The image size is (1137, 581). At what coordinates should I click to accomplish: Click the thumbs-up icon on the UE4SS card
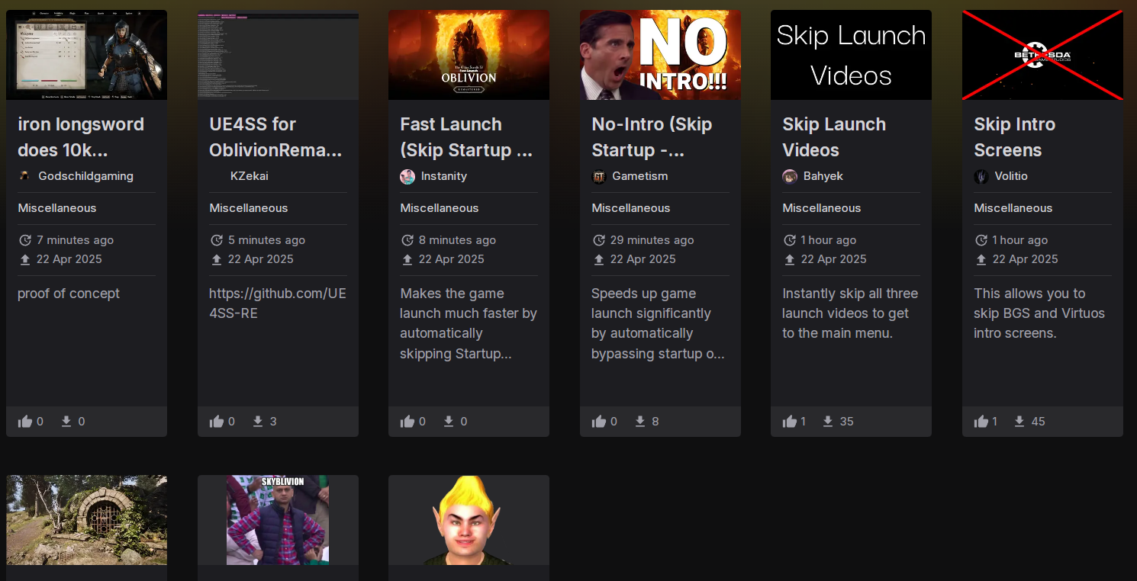coord(217,422)
